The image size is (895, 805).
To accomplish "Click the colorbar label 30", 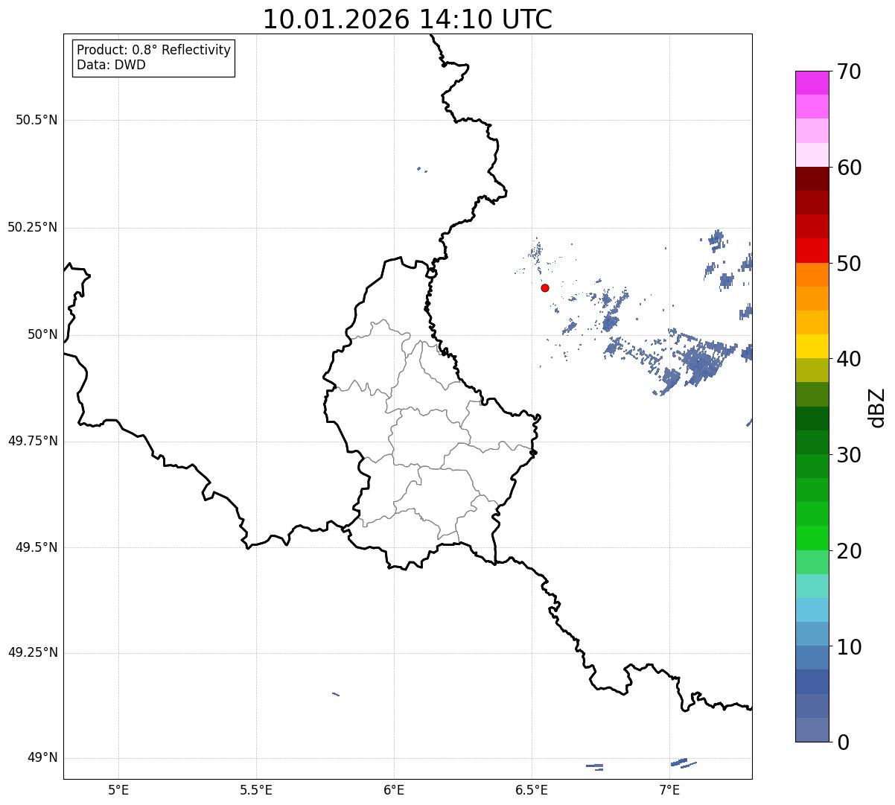I will (x=849, y=455).
